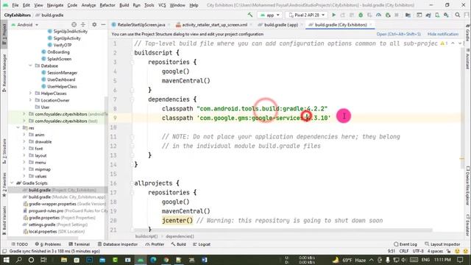
Task: Select the scroll-from-source target icon in Project panel
Action: (74, 24)
